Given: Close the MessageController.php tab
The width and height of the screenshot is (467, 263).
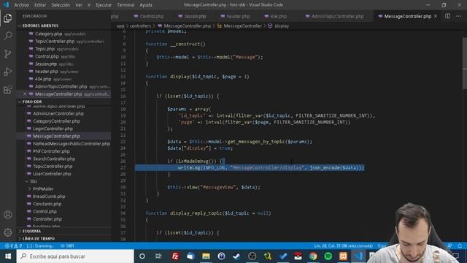Looking at the screenshot, I should [436, 16].
